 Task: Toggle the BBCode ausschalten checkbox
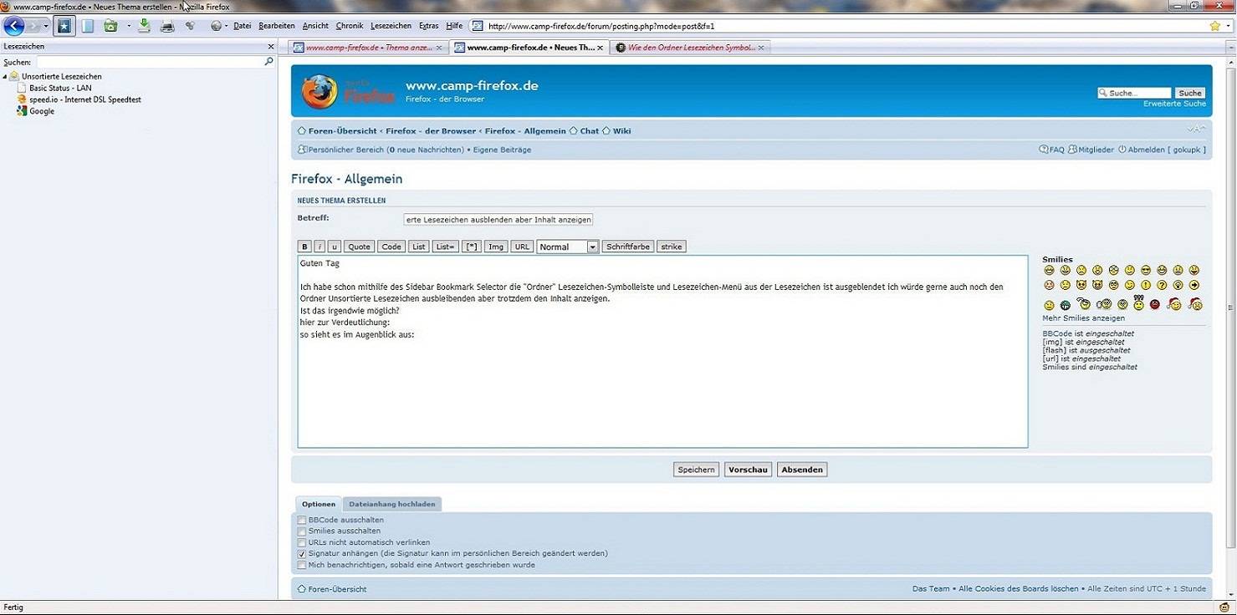pyautogui.click(x=302, y=521)
